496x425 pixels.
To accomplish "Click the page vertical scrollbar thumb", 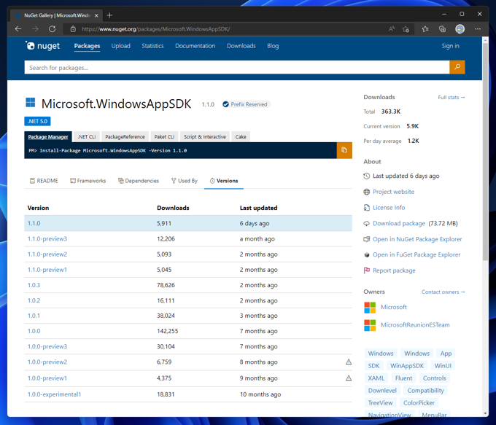I will [485, 152].
